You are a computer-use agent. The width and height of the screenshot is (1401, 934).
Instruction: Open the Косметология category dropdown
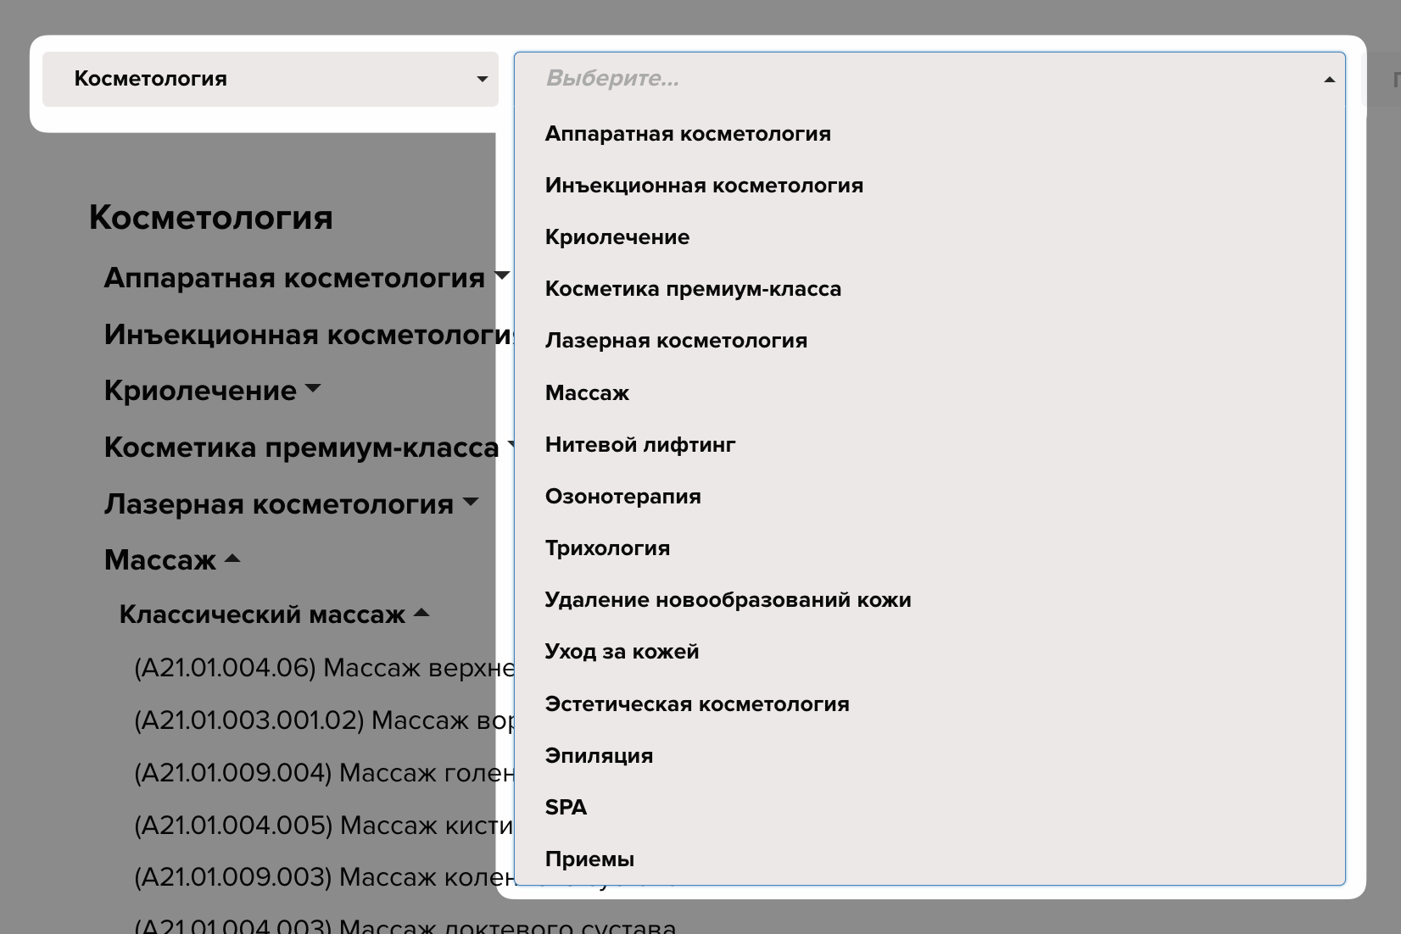tap(270, 79)
